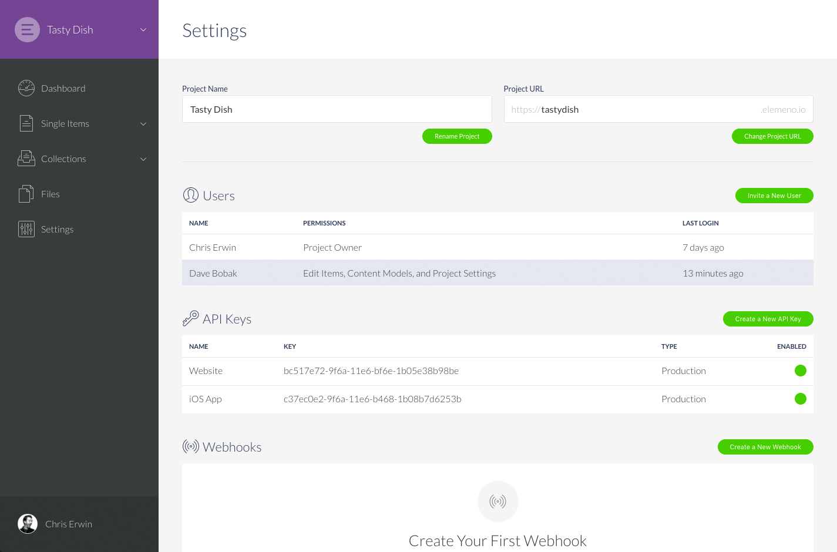Click the Dashboard gauge icon

tap(26, 88)
